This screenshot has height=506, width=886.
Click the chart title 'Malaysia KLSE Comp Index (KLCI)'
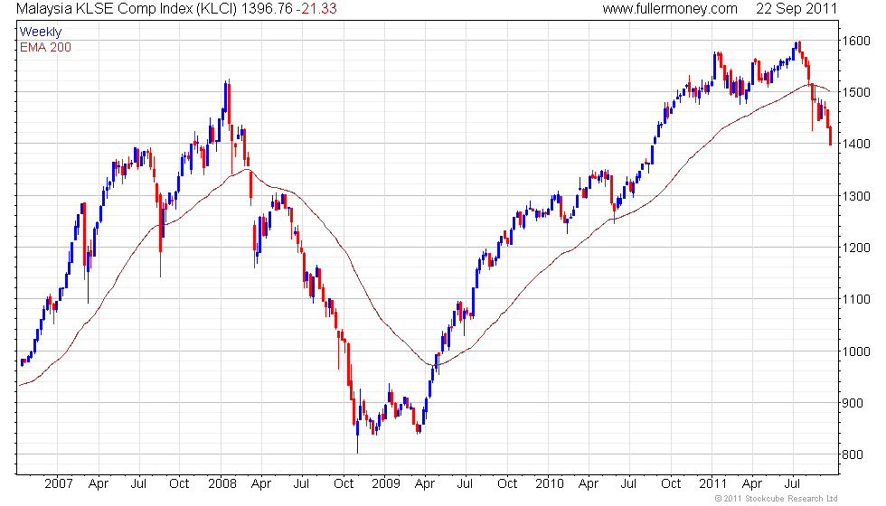tap(127, 8)
